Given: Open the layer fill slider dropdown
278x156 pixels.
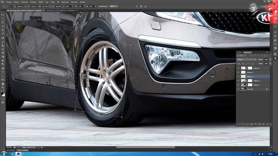Looking at the screenshot, I should pos(270,64).
